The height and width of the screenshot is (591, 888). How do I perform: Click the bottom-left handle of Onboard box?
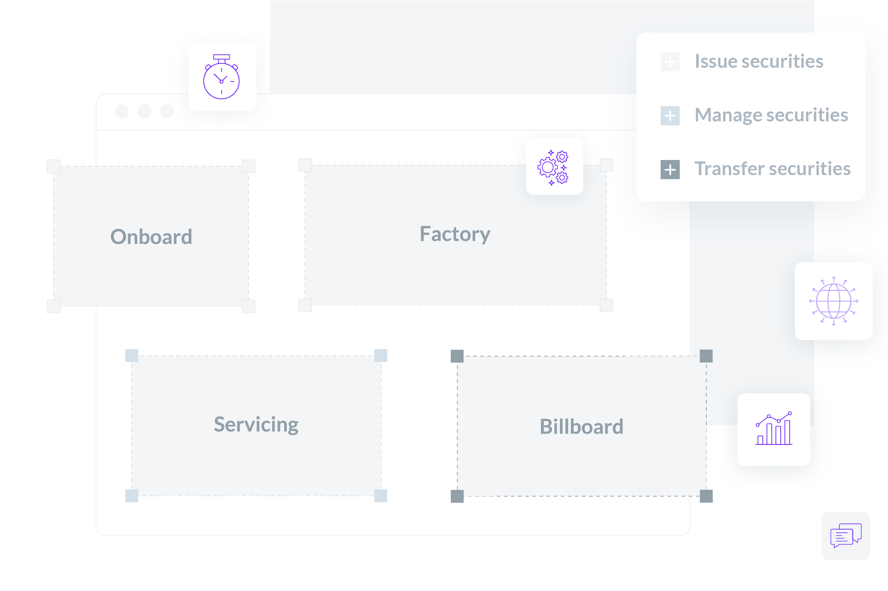pos(54,307)
